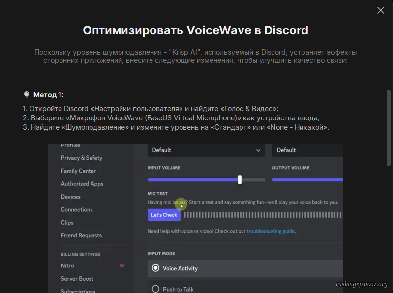Click the pink Nitro badge icon
393x293 pixels.
tap(121, 265)
